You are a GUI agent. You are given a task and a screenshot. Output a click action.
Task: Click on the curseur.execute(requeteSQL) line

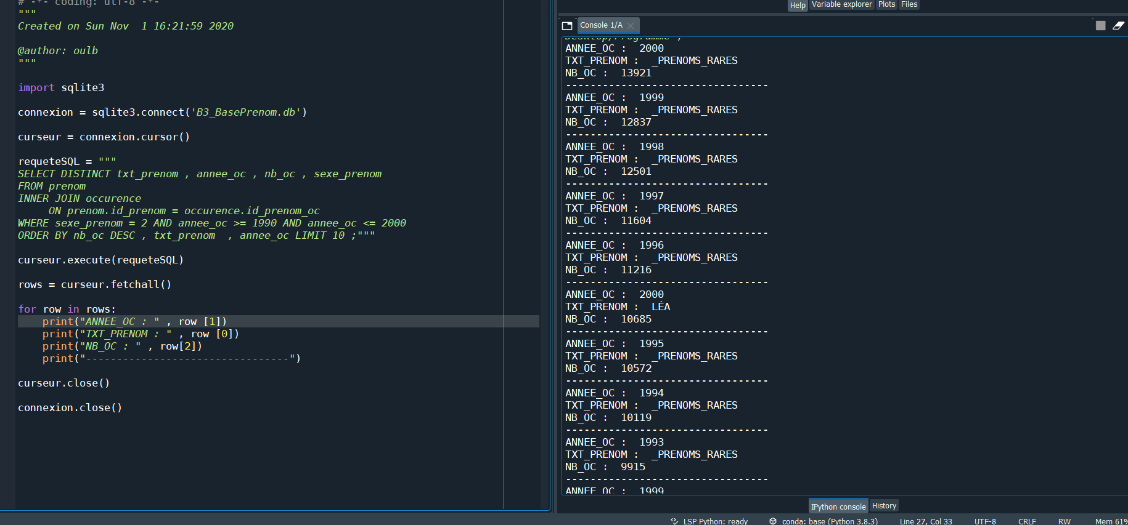tap(100, 260)
